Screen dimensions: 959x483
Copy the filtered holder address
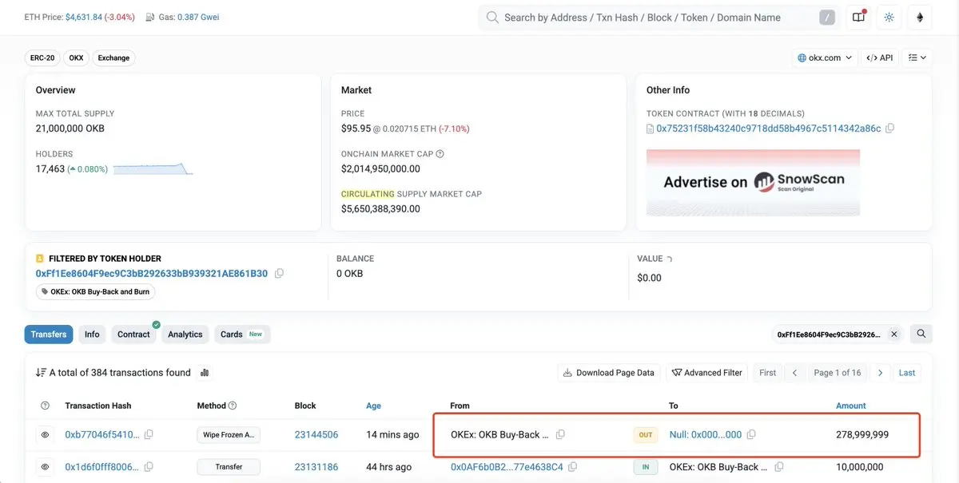tap(279, 273)
